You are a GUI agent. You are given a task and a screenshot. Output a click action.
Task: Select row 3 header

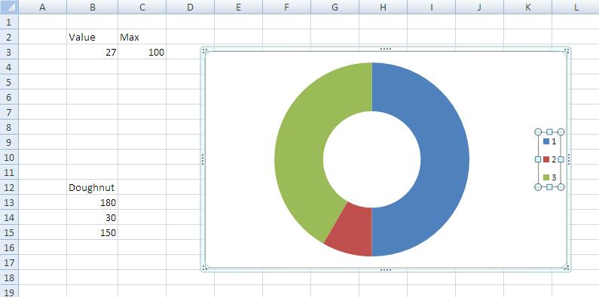[9, 52]
